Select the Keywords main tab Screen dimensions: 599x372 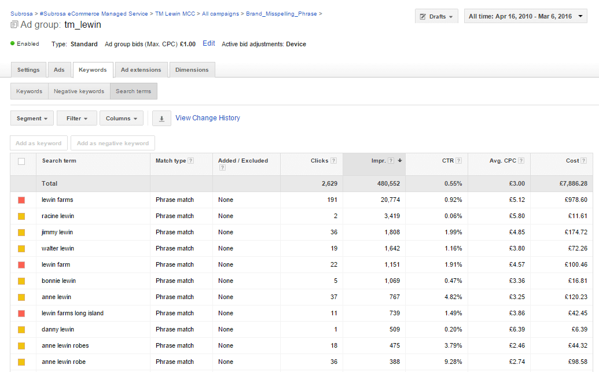[x=93, y=70]
